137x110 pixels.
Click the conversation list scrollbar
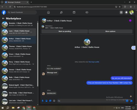38,54
